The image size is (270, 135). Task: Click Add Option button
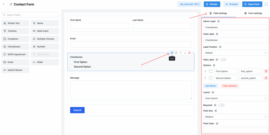211,86
